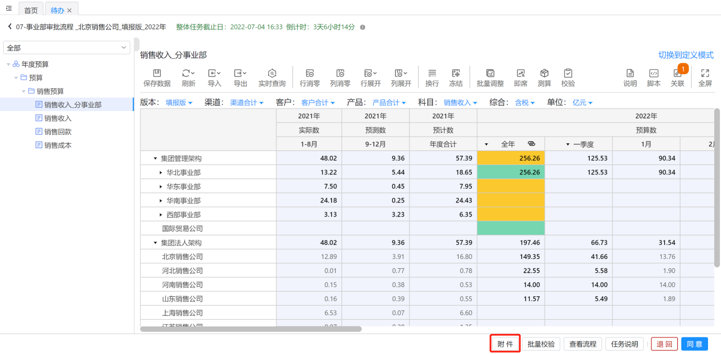Click the horizontal scrollbar under the table
This screenshot has height=354, width=721.
point(251,329)
